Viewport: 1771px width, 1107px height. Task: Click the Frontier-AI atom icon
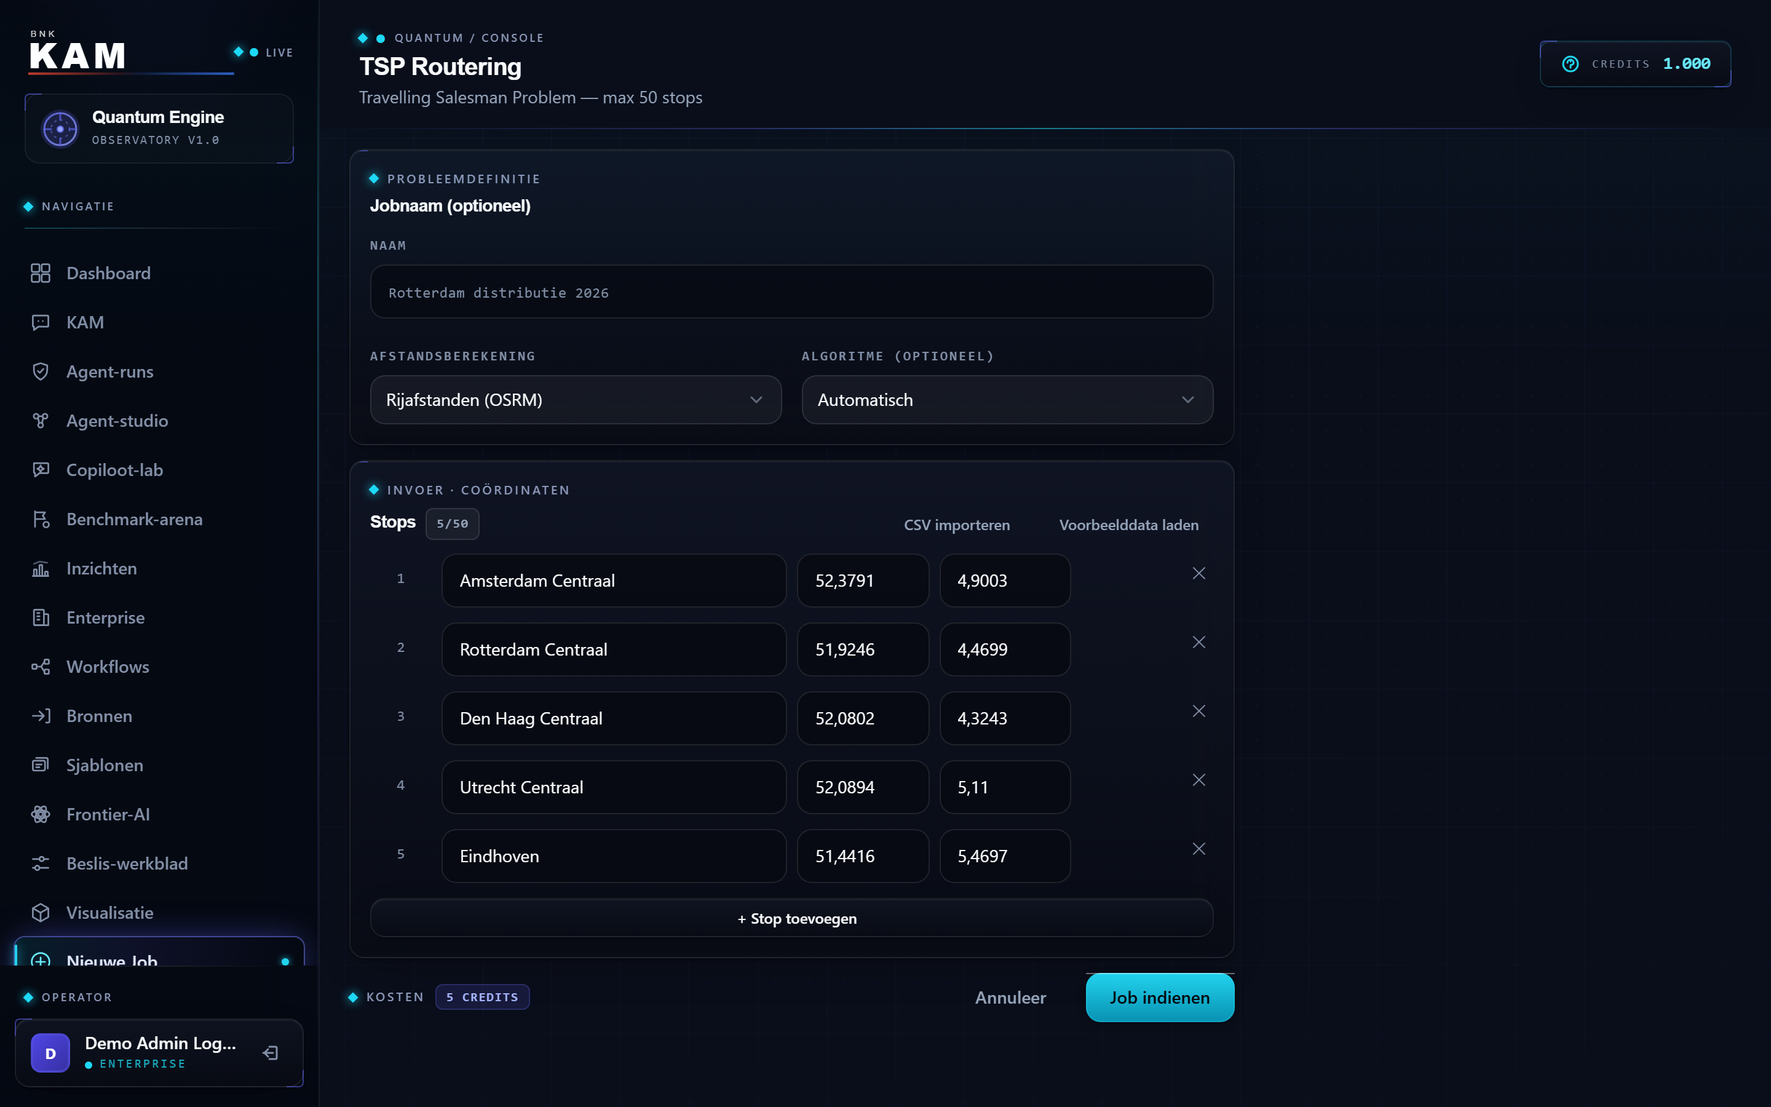[x=41, y=814]
